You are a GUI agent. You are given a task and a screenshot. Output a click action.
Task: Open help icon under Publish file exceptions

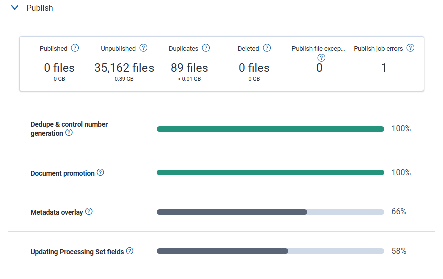click(x=321, y=58)
